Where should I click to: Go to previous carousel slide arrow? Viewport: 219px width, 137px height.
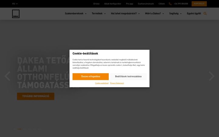[x=7, y=76]
